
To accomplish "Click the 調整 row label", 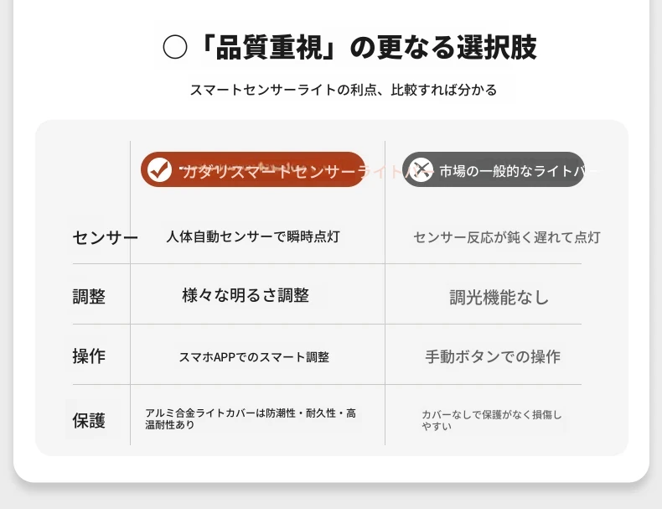I will pos(89,297).
